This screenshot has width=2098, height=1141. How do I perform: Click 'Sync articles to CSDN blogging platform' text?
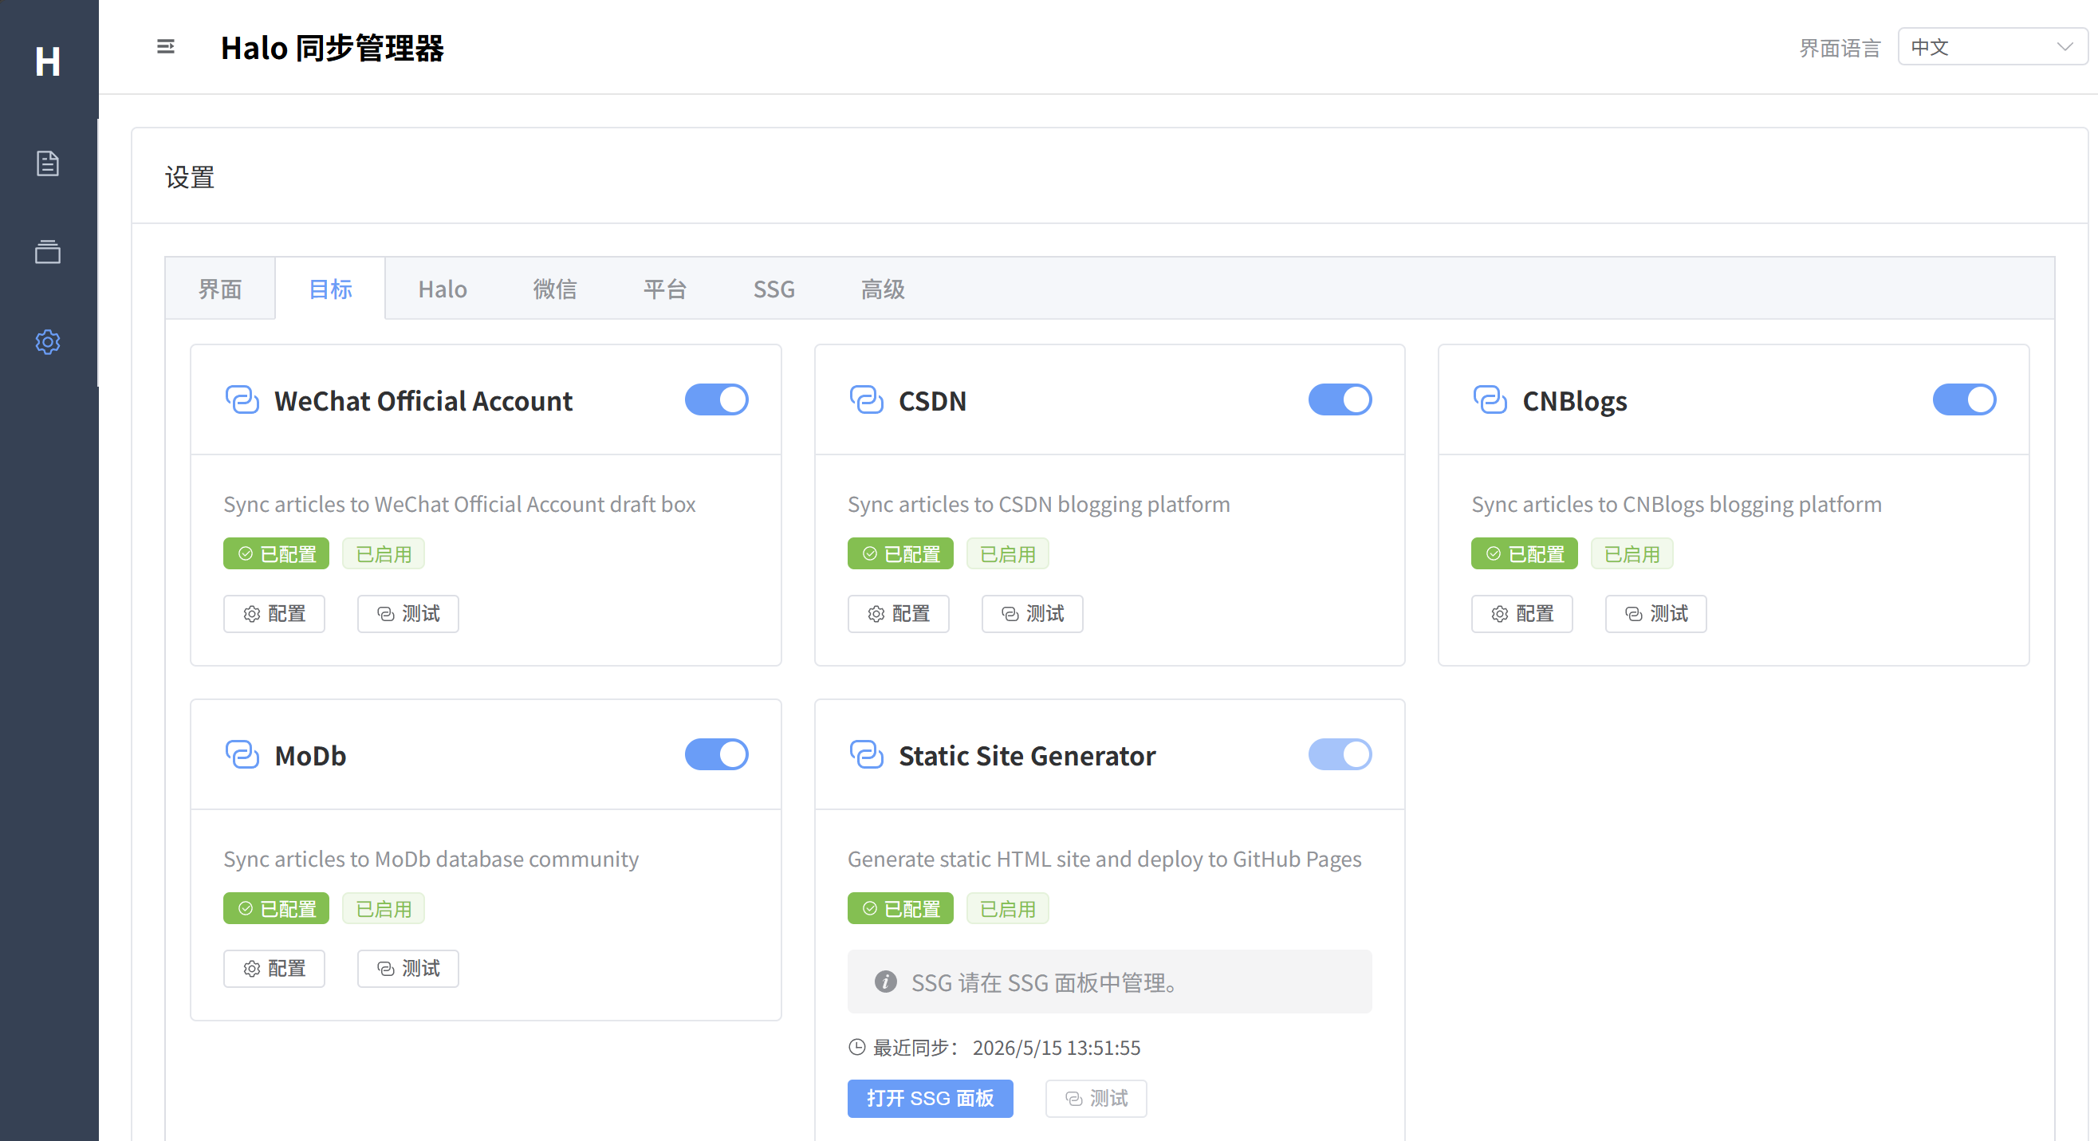pyautogui.click(x=1038, y=504)
